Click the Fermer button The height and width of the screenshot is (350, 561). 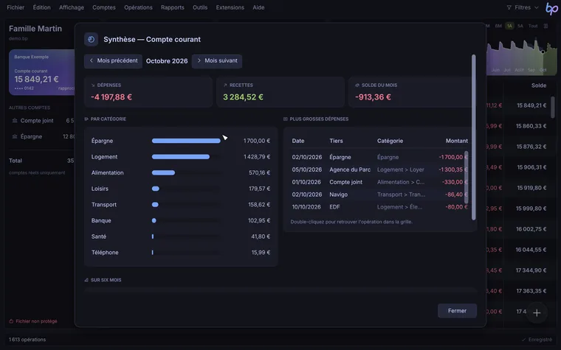pyautogui.click(x=457, y=311)
